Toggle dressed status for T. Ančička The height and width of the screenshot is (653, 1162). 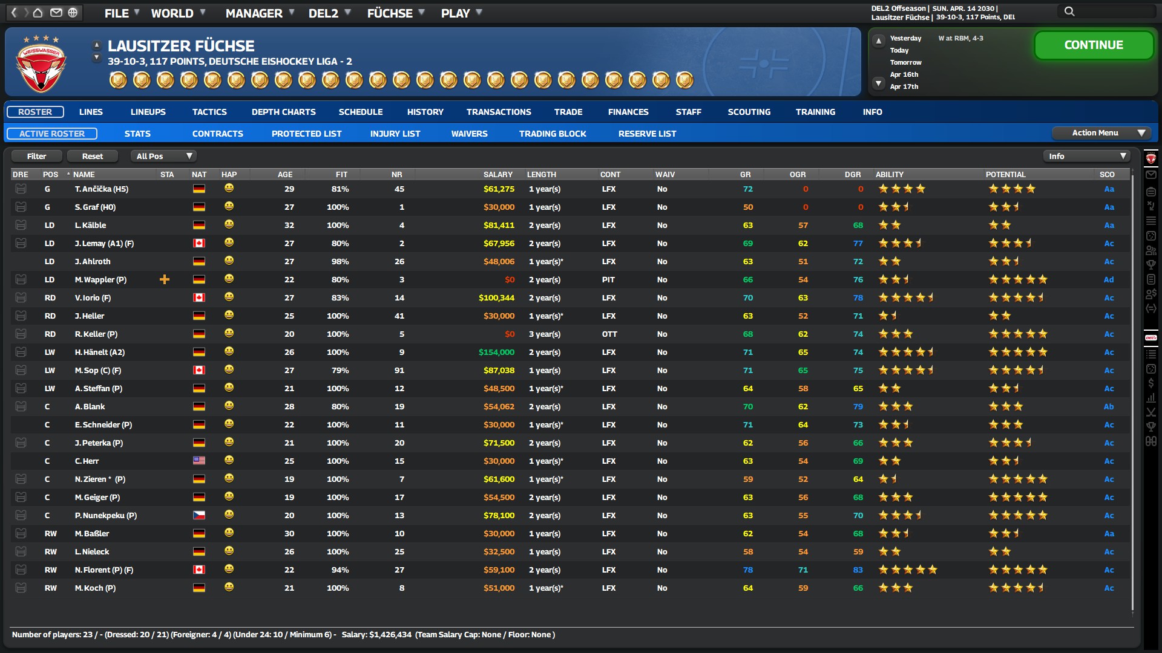tap(21, 189)
